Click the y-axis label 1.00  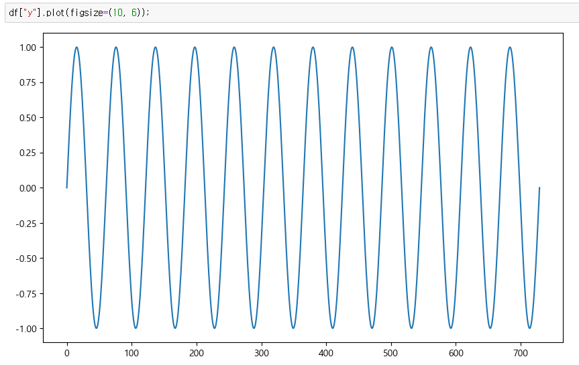pyautogui.click(x=28, y=48)
